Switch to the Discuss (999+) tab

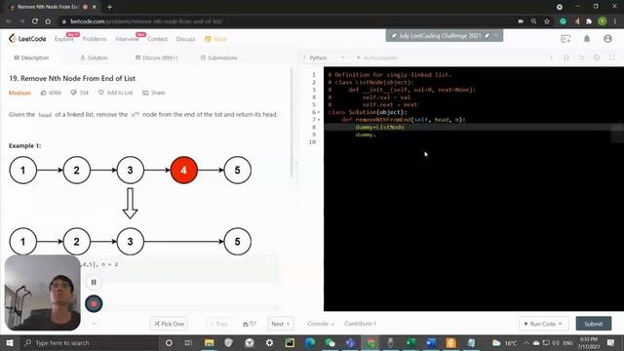[x=156, y=58]
